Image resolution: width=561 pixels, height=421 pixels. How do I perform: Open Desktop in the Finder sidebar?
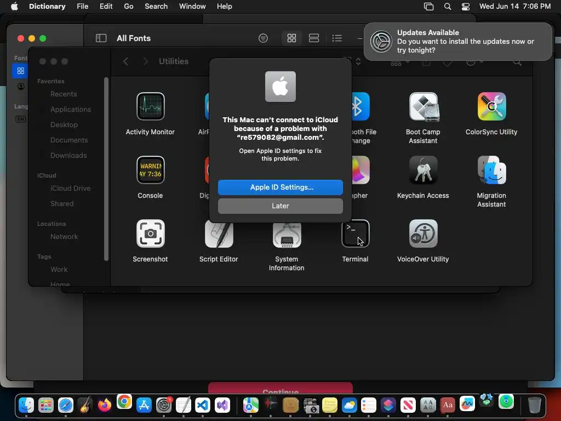pos(64,124)
